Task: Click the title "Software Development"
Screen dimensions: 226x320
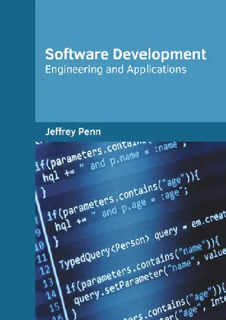Action: click(x=126, y=55)
